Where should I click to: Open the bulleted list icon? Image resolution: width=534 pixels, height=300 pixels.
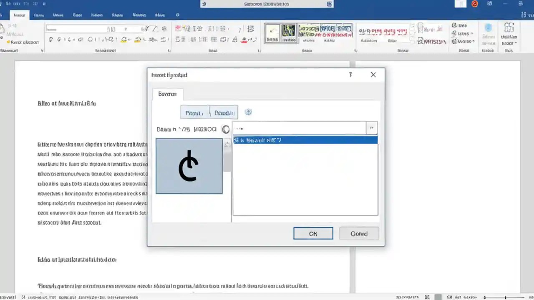tap(179, 27)
